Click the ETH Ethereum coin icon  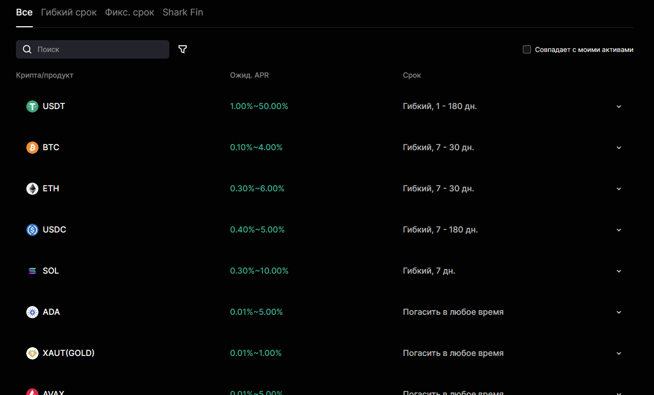click(32, 189)
